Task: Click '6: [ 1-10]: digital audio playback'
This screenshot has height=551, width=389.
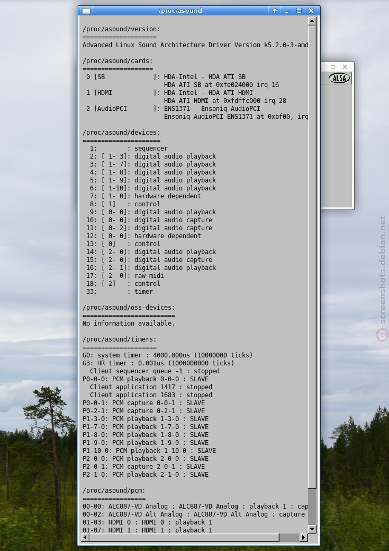Action: (153, 188)
